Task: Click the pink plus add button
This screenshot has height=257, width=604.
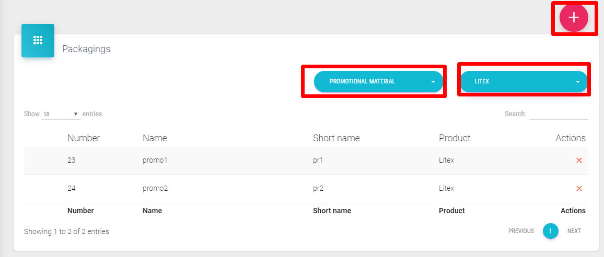Action: tap(574, 18)
